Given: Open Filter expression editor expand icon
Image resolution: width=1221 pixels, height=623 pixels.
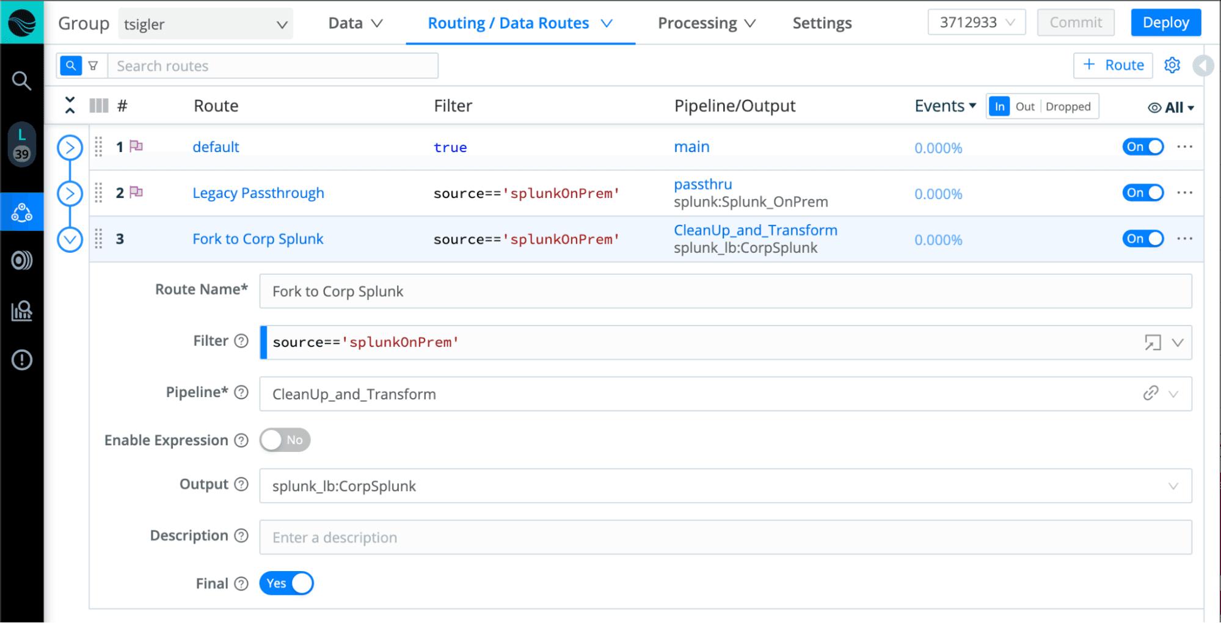Looking at the screenshot, I should coord(1152,343).
